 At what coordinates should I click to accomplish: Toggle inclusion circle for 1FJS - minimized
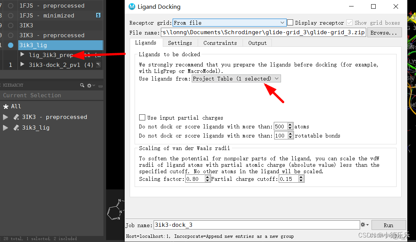coord(11,16)
